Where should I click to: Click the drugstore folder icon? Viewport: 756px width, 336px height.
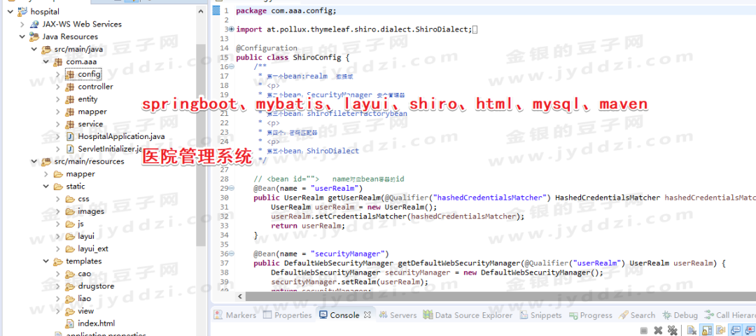click(71, 286)
